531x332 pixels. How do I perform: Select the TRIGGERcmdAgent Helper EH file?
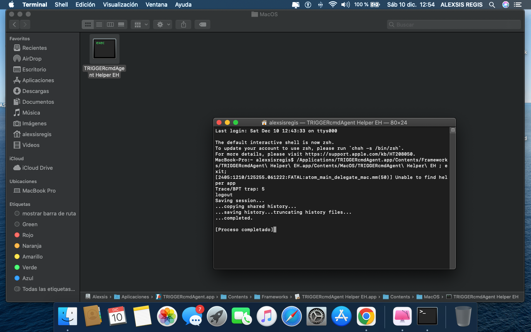105,56
